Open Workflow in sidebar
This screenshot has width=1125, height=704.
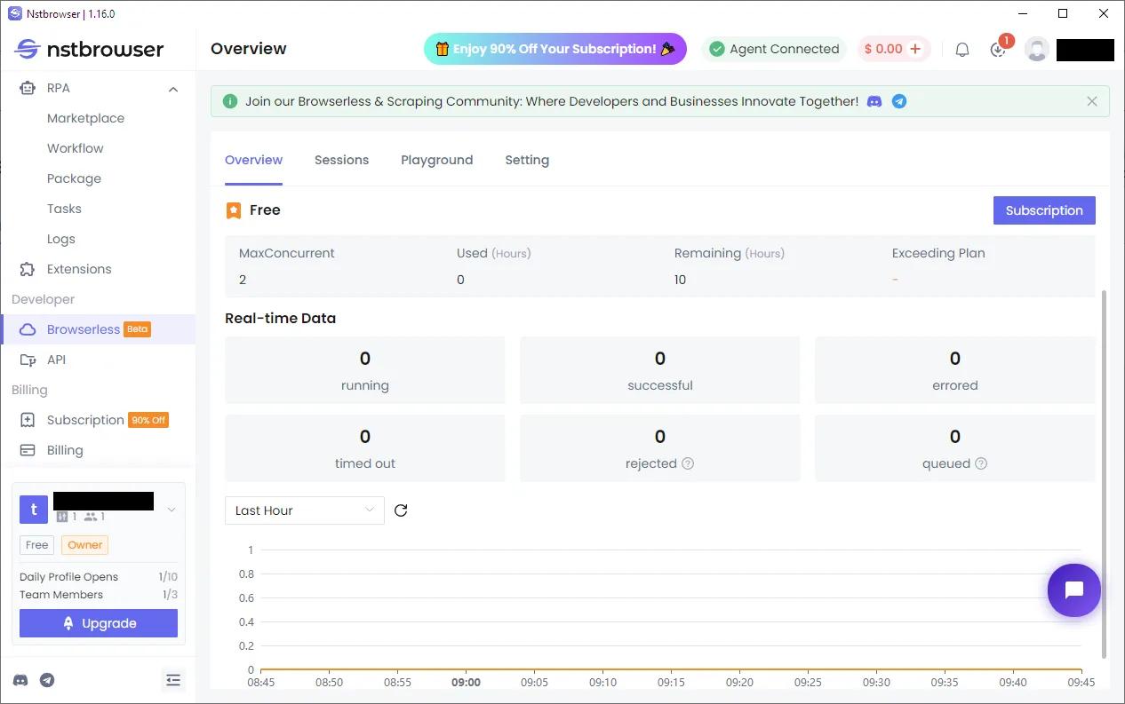point(75,148)
